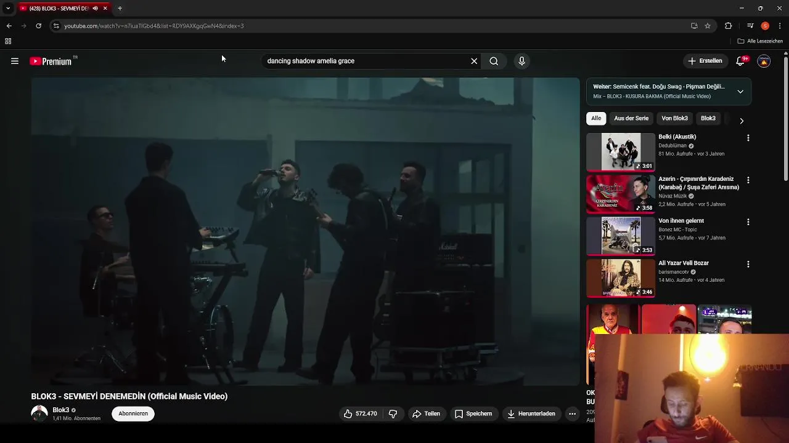Open options menu for 'Belki (Akustik)'

click(748, 138)
